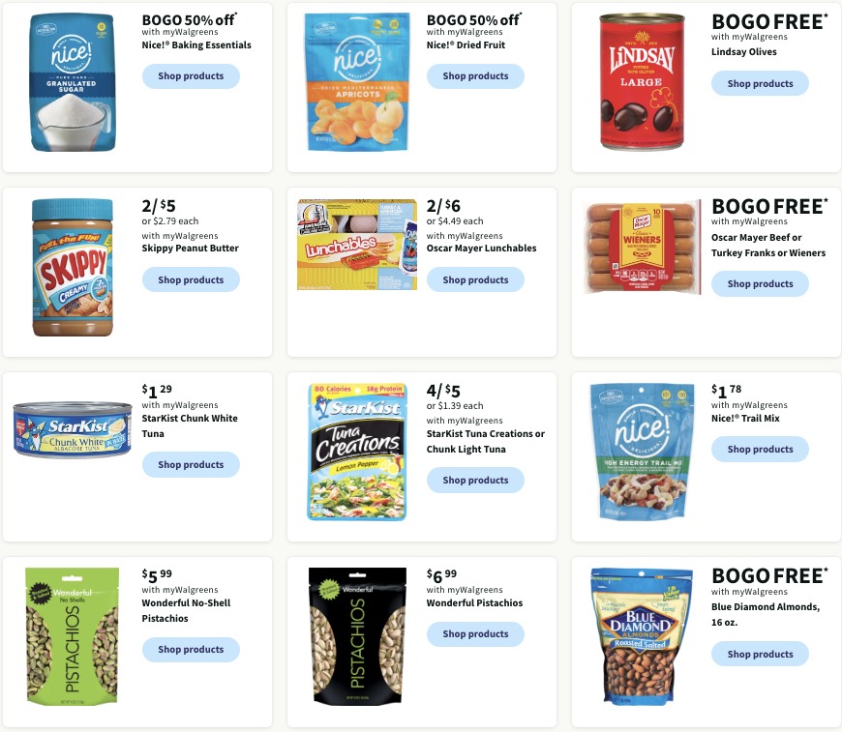Open Shop products for Wonderful No-Shell Pistachios

coord(191,650)
